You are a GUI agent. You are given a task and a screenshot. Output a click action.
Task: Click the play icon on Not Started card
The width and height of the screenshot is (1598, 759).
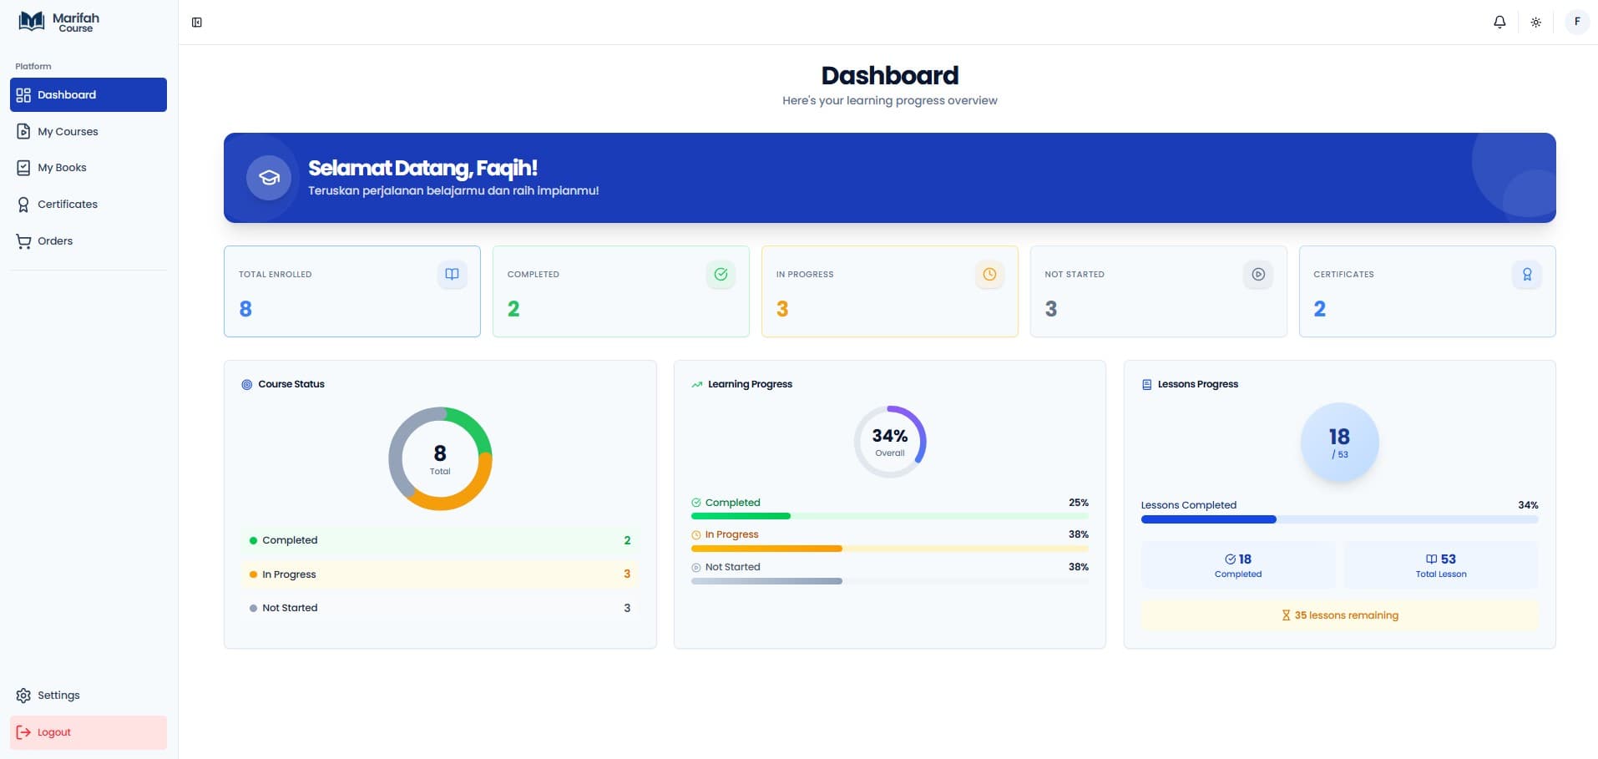[x=1258, y=274]
